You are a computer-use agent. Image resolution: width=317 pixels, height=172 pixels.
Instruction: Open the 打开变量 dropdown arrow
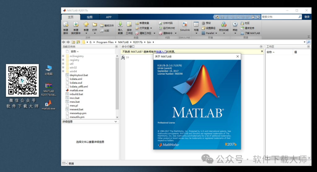click(x=151, y=28)
